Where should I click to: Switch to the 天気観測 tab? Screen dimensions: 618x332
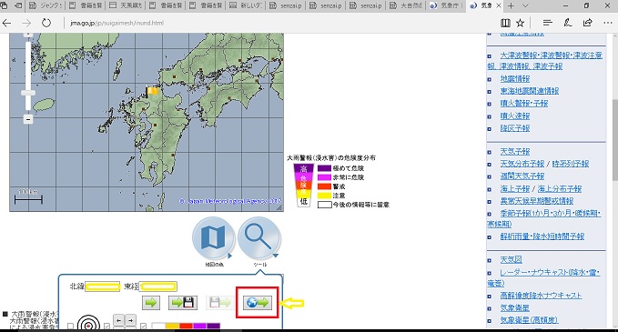126,5
